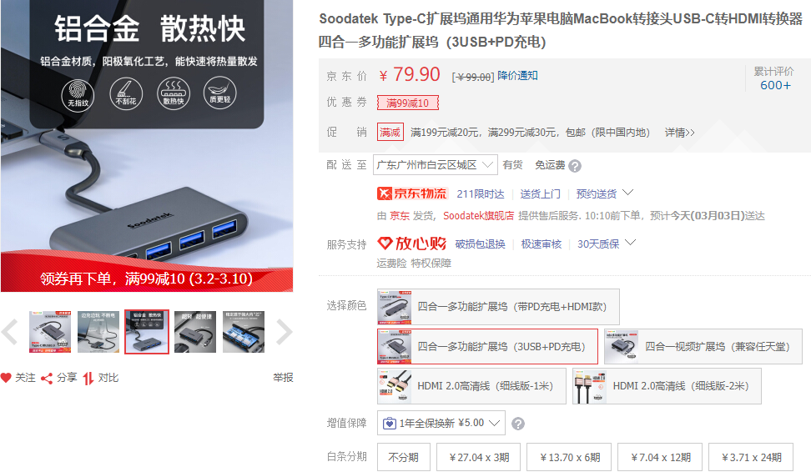Click the heart icon to follow product
This screenshot has width=811, height=472.
6,378
